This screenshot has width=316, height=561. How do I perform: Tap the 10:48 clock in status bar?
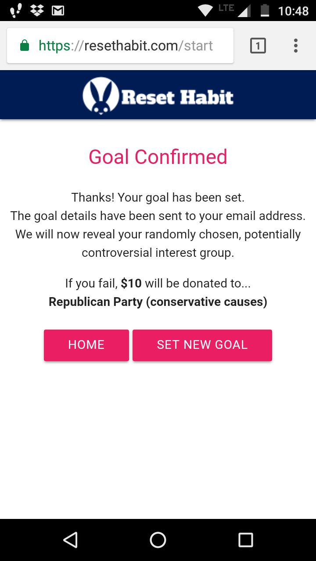point(293,11)
